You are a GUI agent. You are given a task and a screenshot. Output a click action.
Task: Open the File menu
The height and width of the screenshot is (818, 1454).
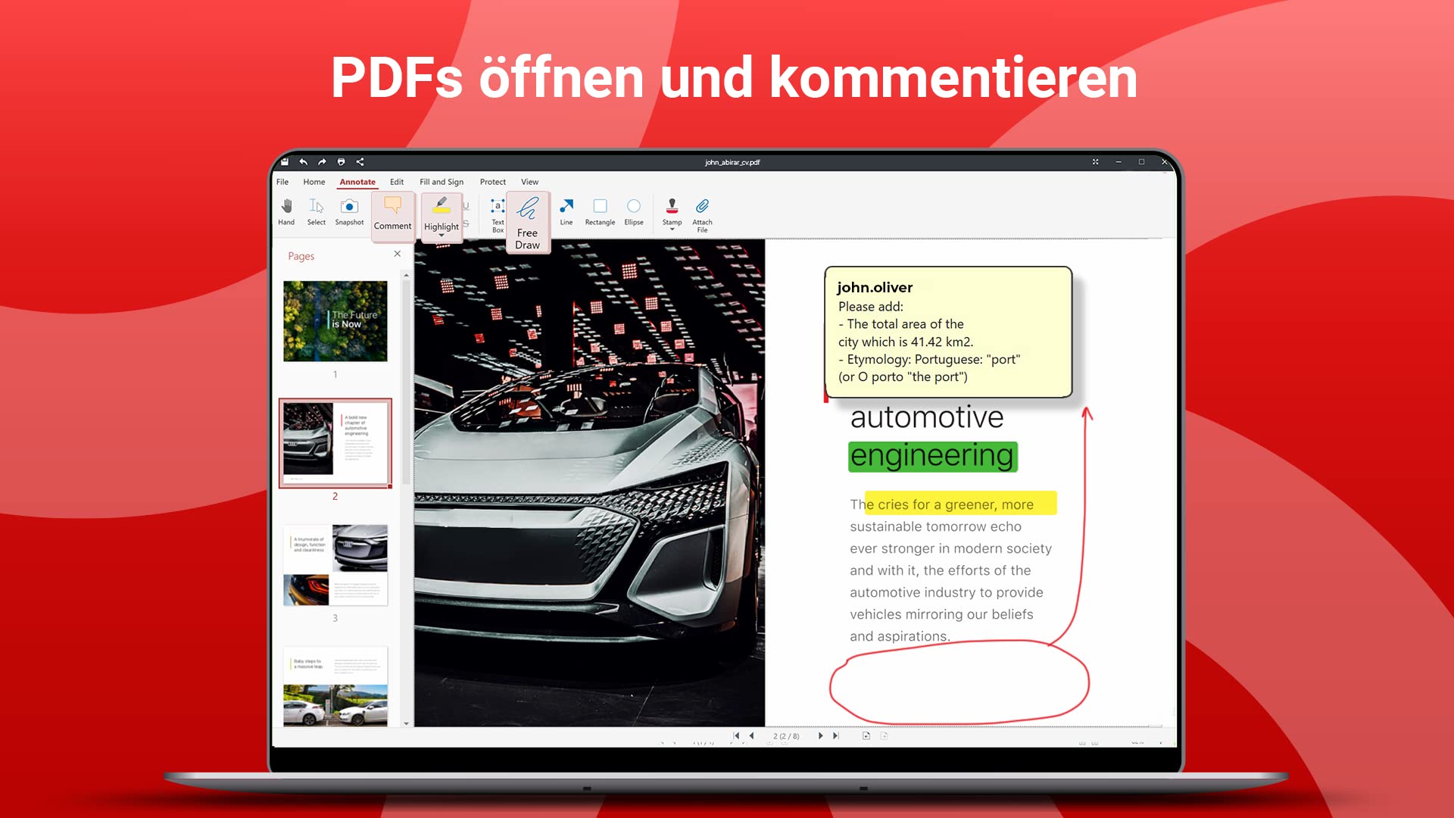click(282, 182)
